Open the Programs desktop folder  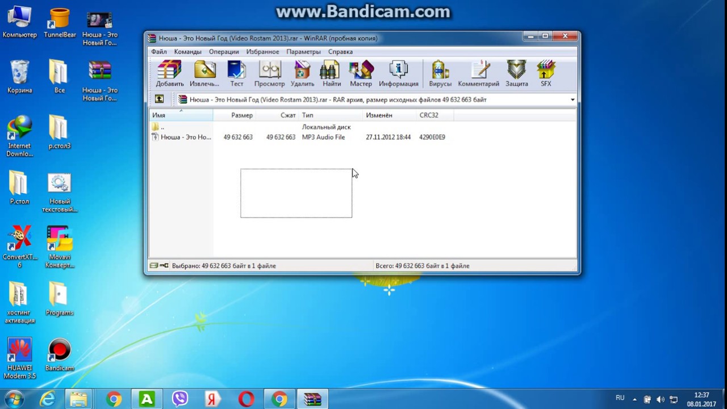tap(60, 299)
